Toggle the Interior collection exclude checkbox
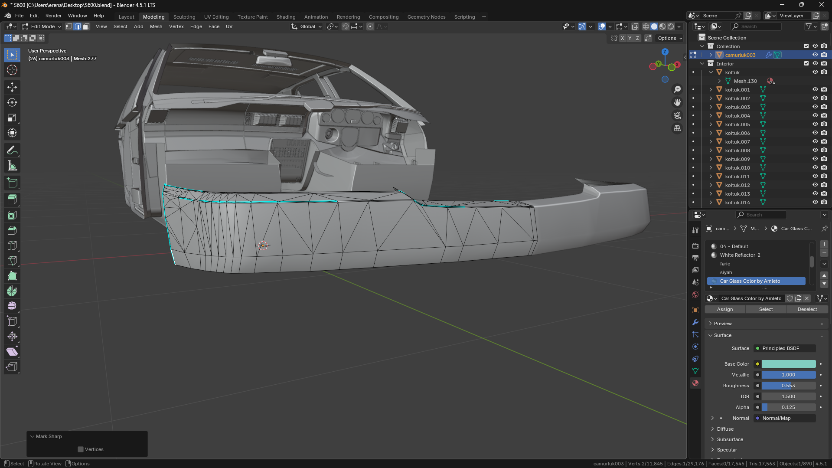Screen dimensions: 832x468 806,64
